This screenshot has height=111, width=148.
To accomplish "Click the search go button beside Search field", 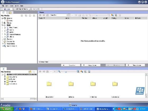I will coord(69,15).
